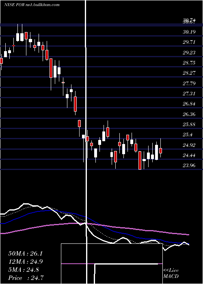Click the last red candlestick on the chart

click(160, 151)
